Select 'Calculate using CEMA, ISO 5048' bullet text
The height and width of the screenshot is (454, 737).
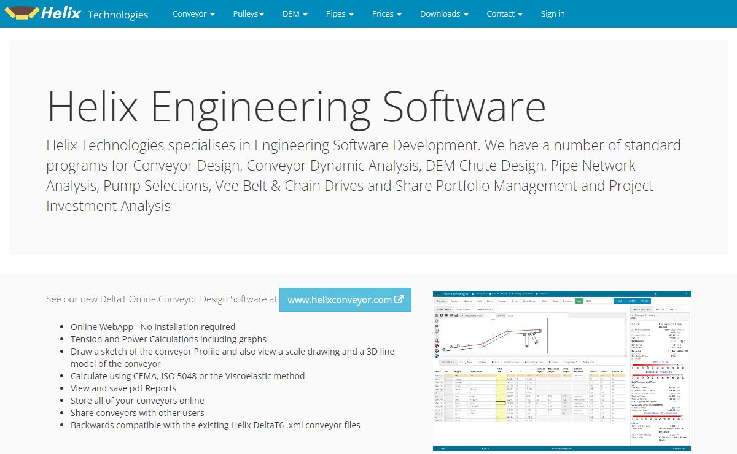pos(187,376)
